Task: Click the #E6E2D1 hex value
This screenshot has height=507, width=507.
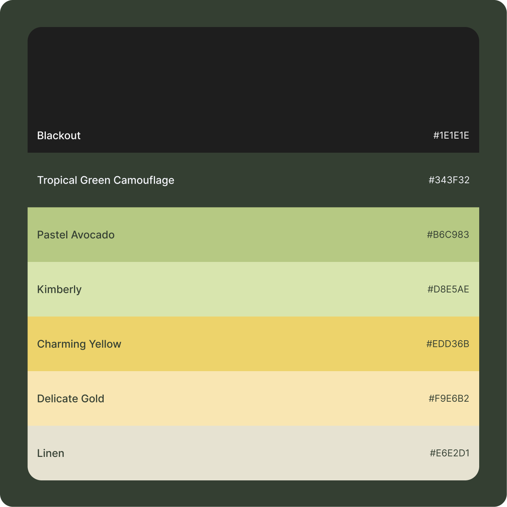Action: click(449, 453)
